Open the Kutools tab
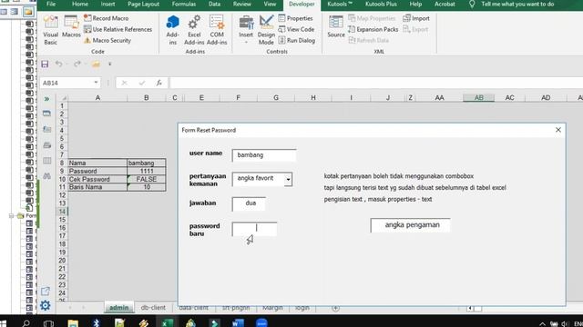This screenshot has height=327, width=583. tap(340, 4)
